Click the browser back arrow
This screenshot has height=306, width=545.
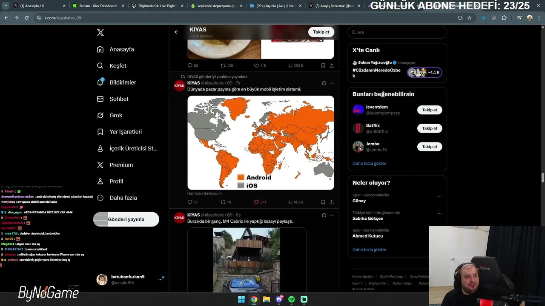tap(6, 18)
